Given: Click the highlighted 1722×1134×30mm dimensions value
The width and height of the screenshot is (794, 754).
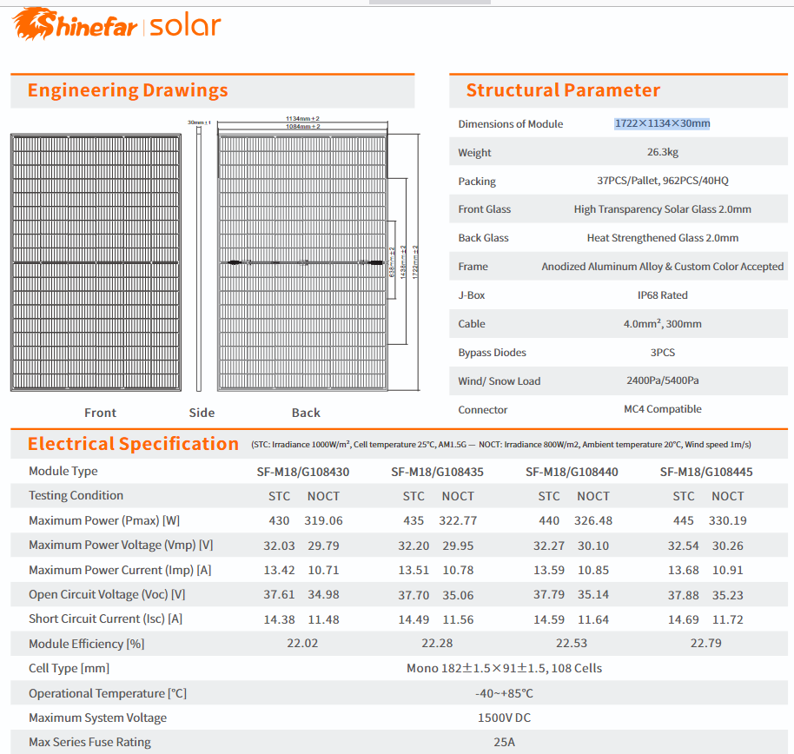Looking at the screenshot, I should [662, 123].
